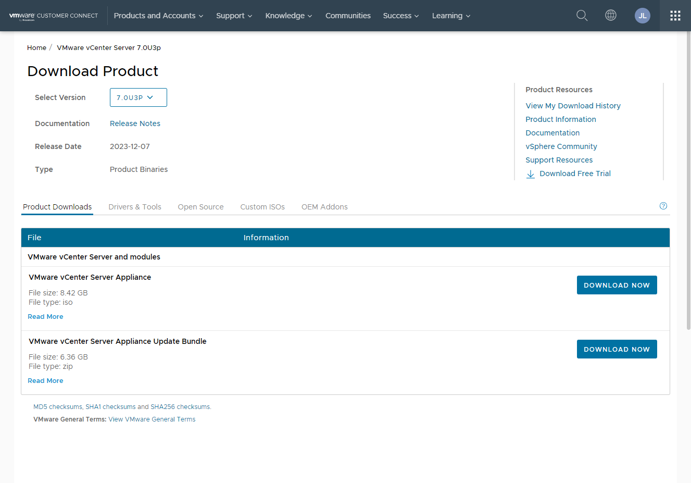Download the vCenter Server Appliance iso

tap(617, 285)
